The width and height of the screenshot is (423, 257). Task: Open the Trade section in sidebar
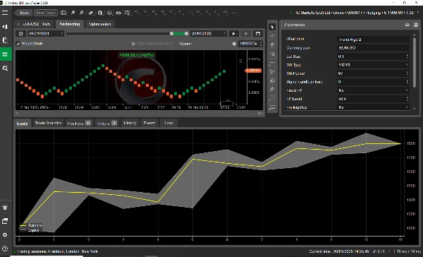click(5, 27)
